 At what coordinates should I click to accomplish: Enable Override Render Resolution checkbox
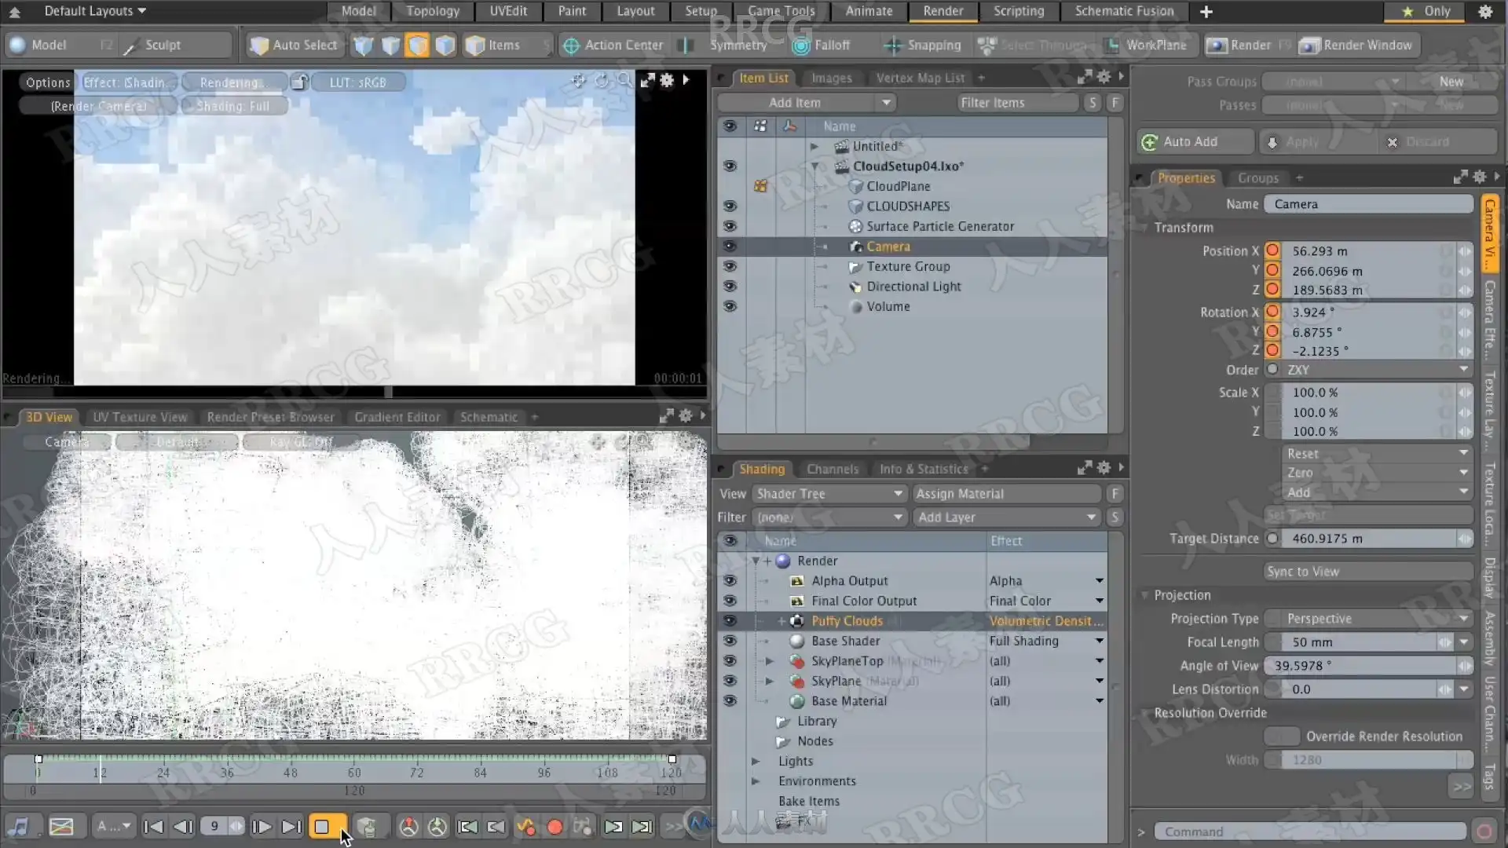point(1282,737)
